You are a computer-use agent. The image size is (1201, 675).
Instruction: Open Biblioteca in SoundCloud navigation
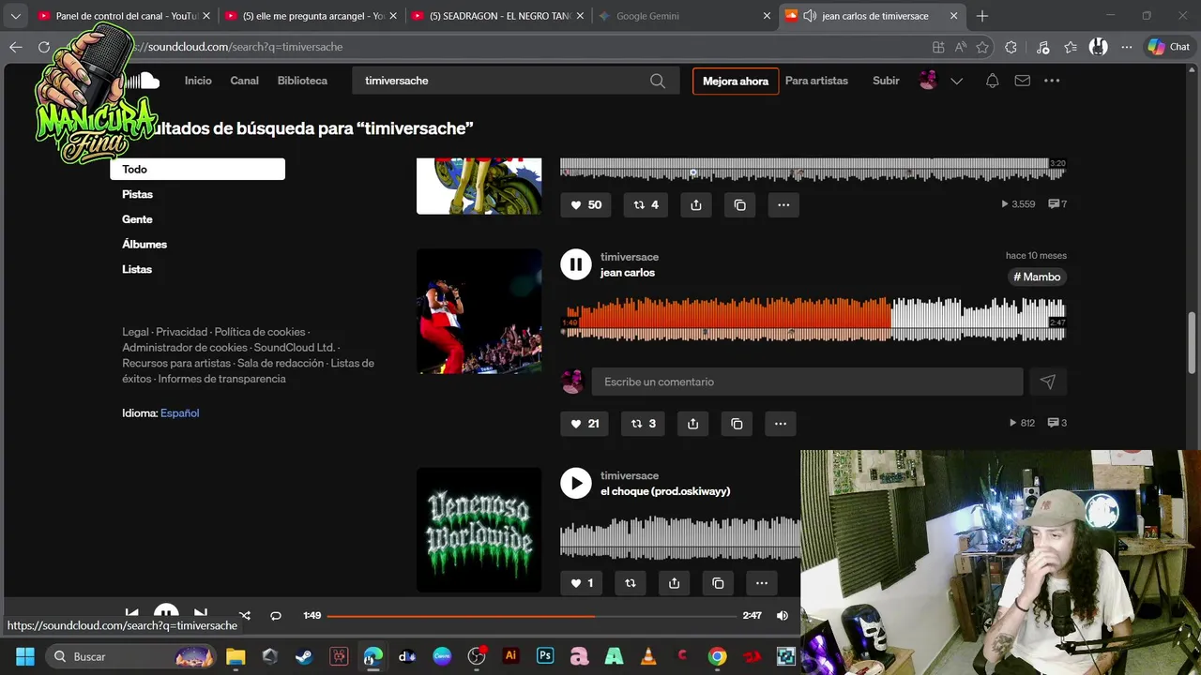(x=302, y=81)
